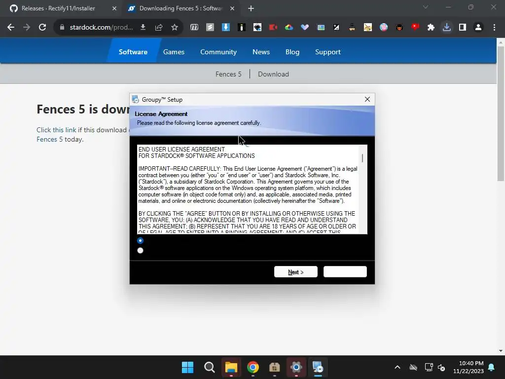Select the filled top license radio button
The image size is (505, 379).
[x=140, y=240]
